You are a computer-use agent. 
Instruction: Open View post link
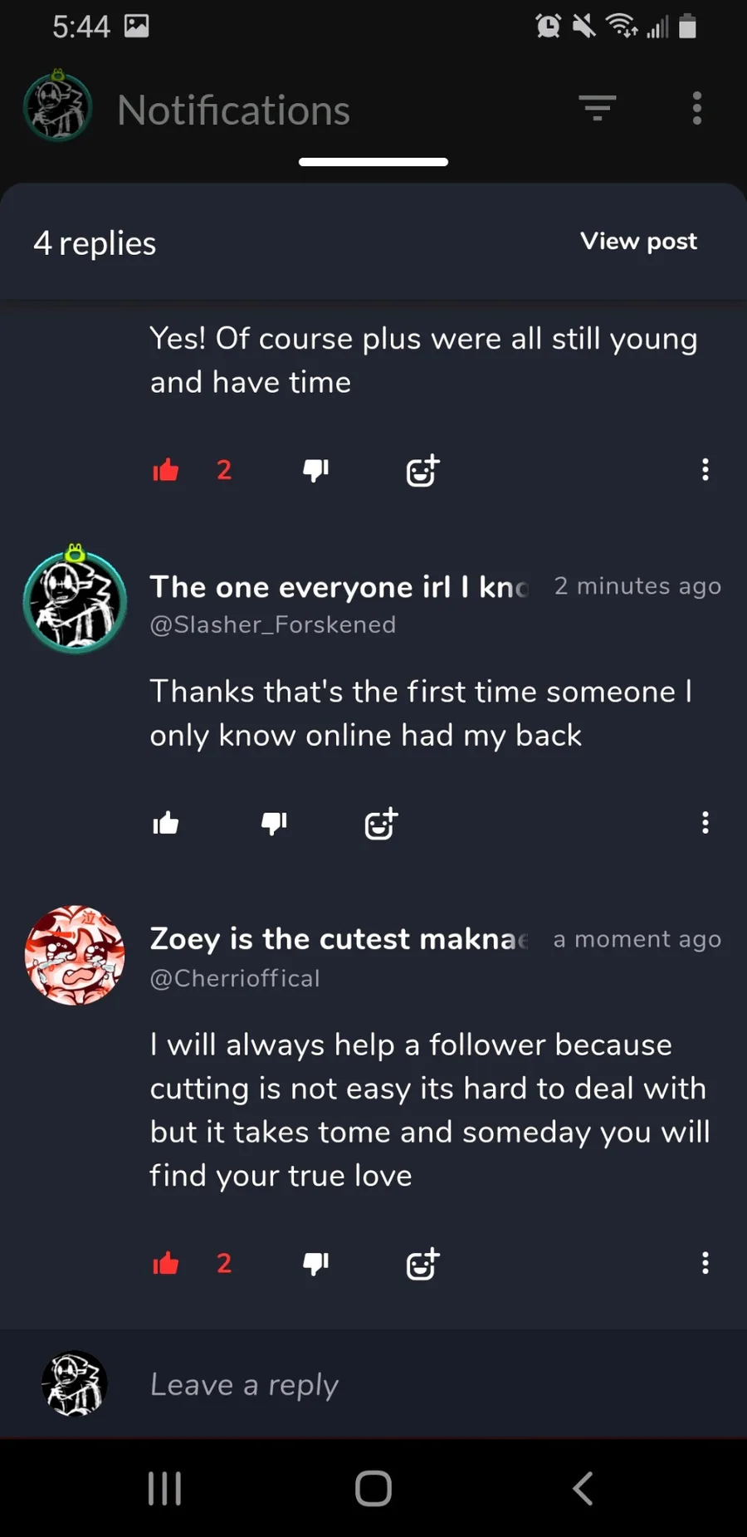pos(638,241)
